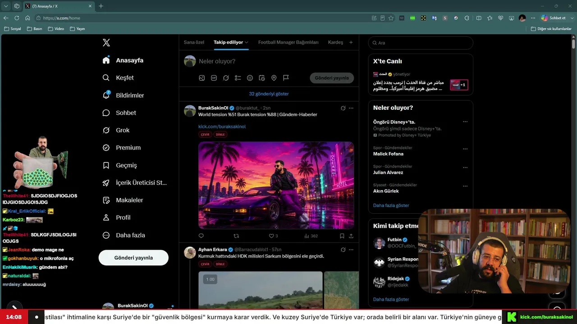Open Basın bookmarks folder
Viewport: 577px width, 324px height.
35,29
